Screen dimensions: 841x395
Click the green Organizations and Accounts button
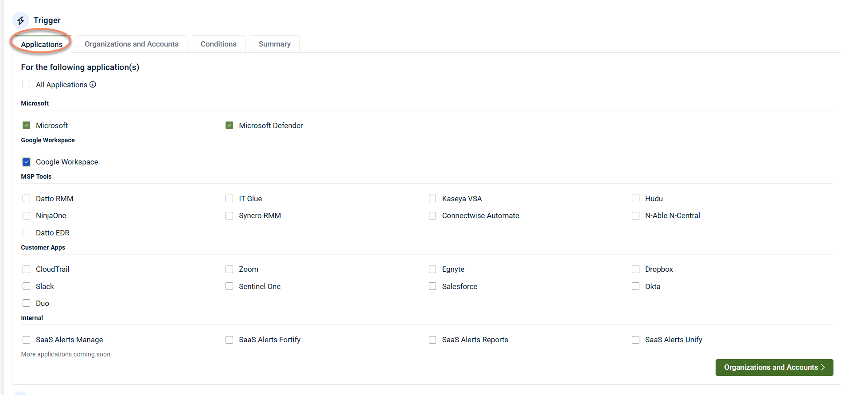point(774,368)
